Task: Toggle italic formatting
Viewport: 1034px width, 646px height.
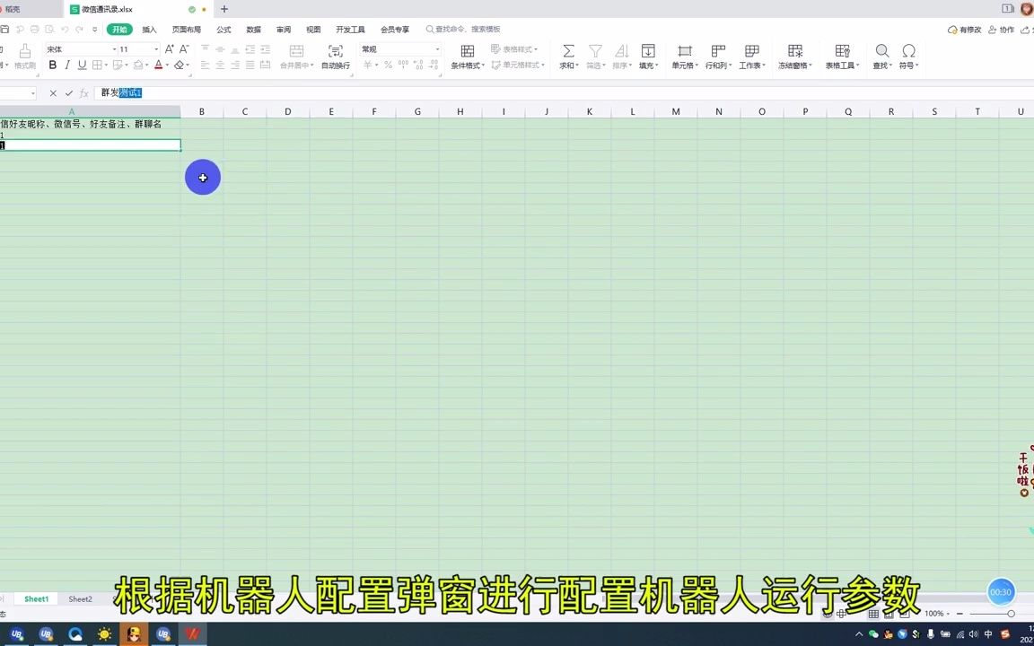Action: tap(67, 65)
